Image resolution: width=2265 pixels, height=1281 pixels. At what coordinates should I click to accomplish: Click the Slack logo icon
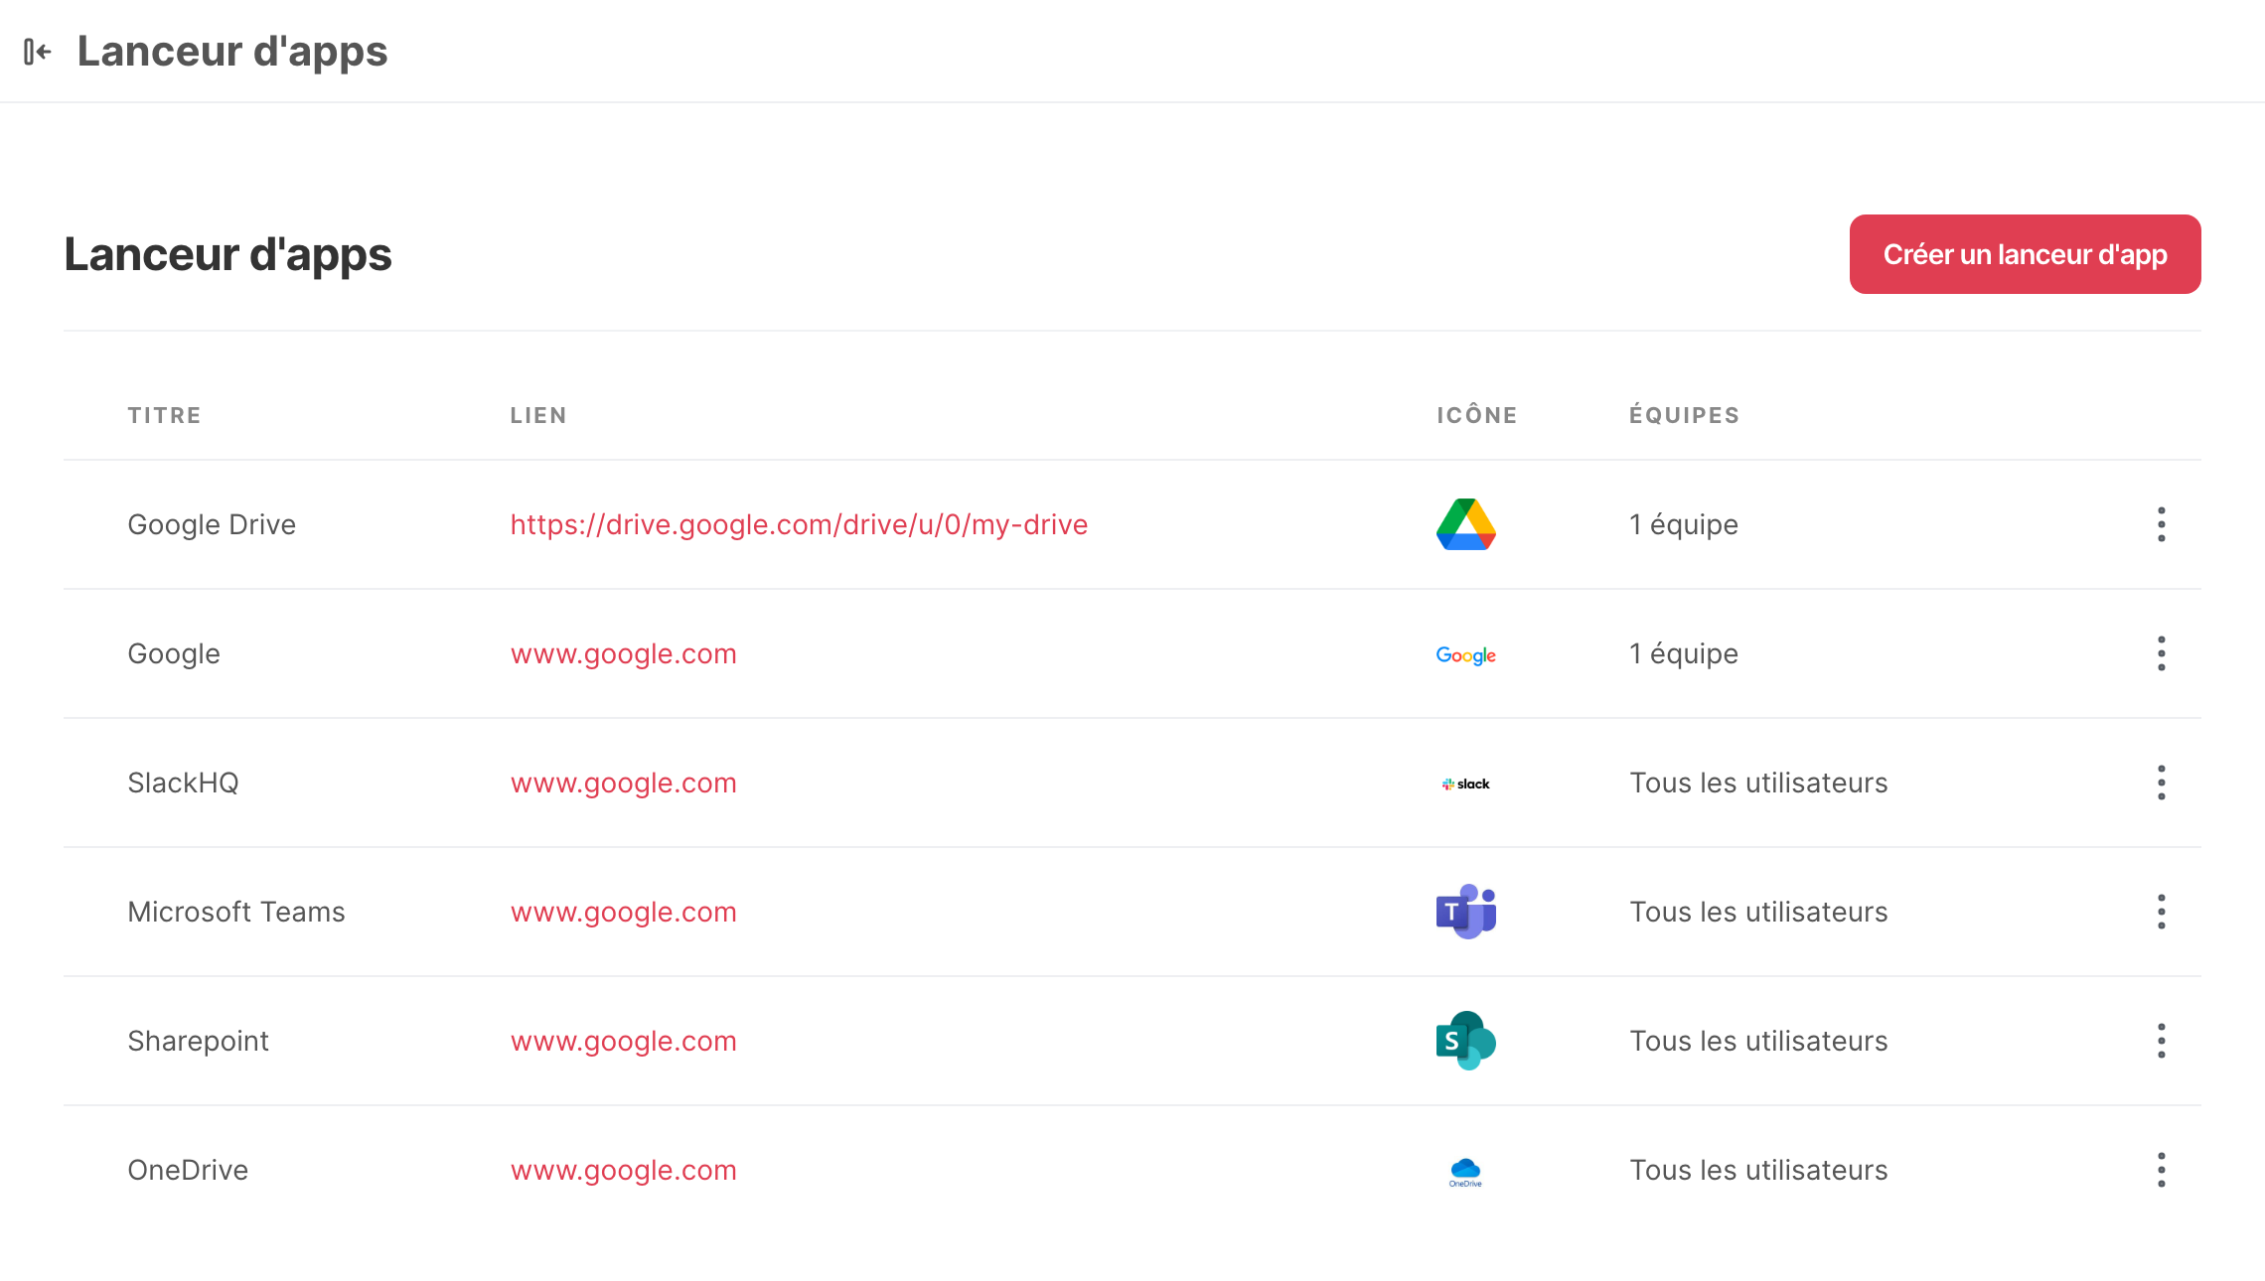coord(1466,783)
